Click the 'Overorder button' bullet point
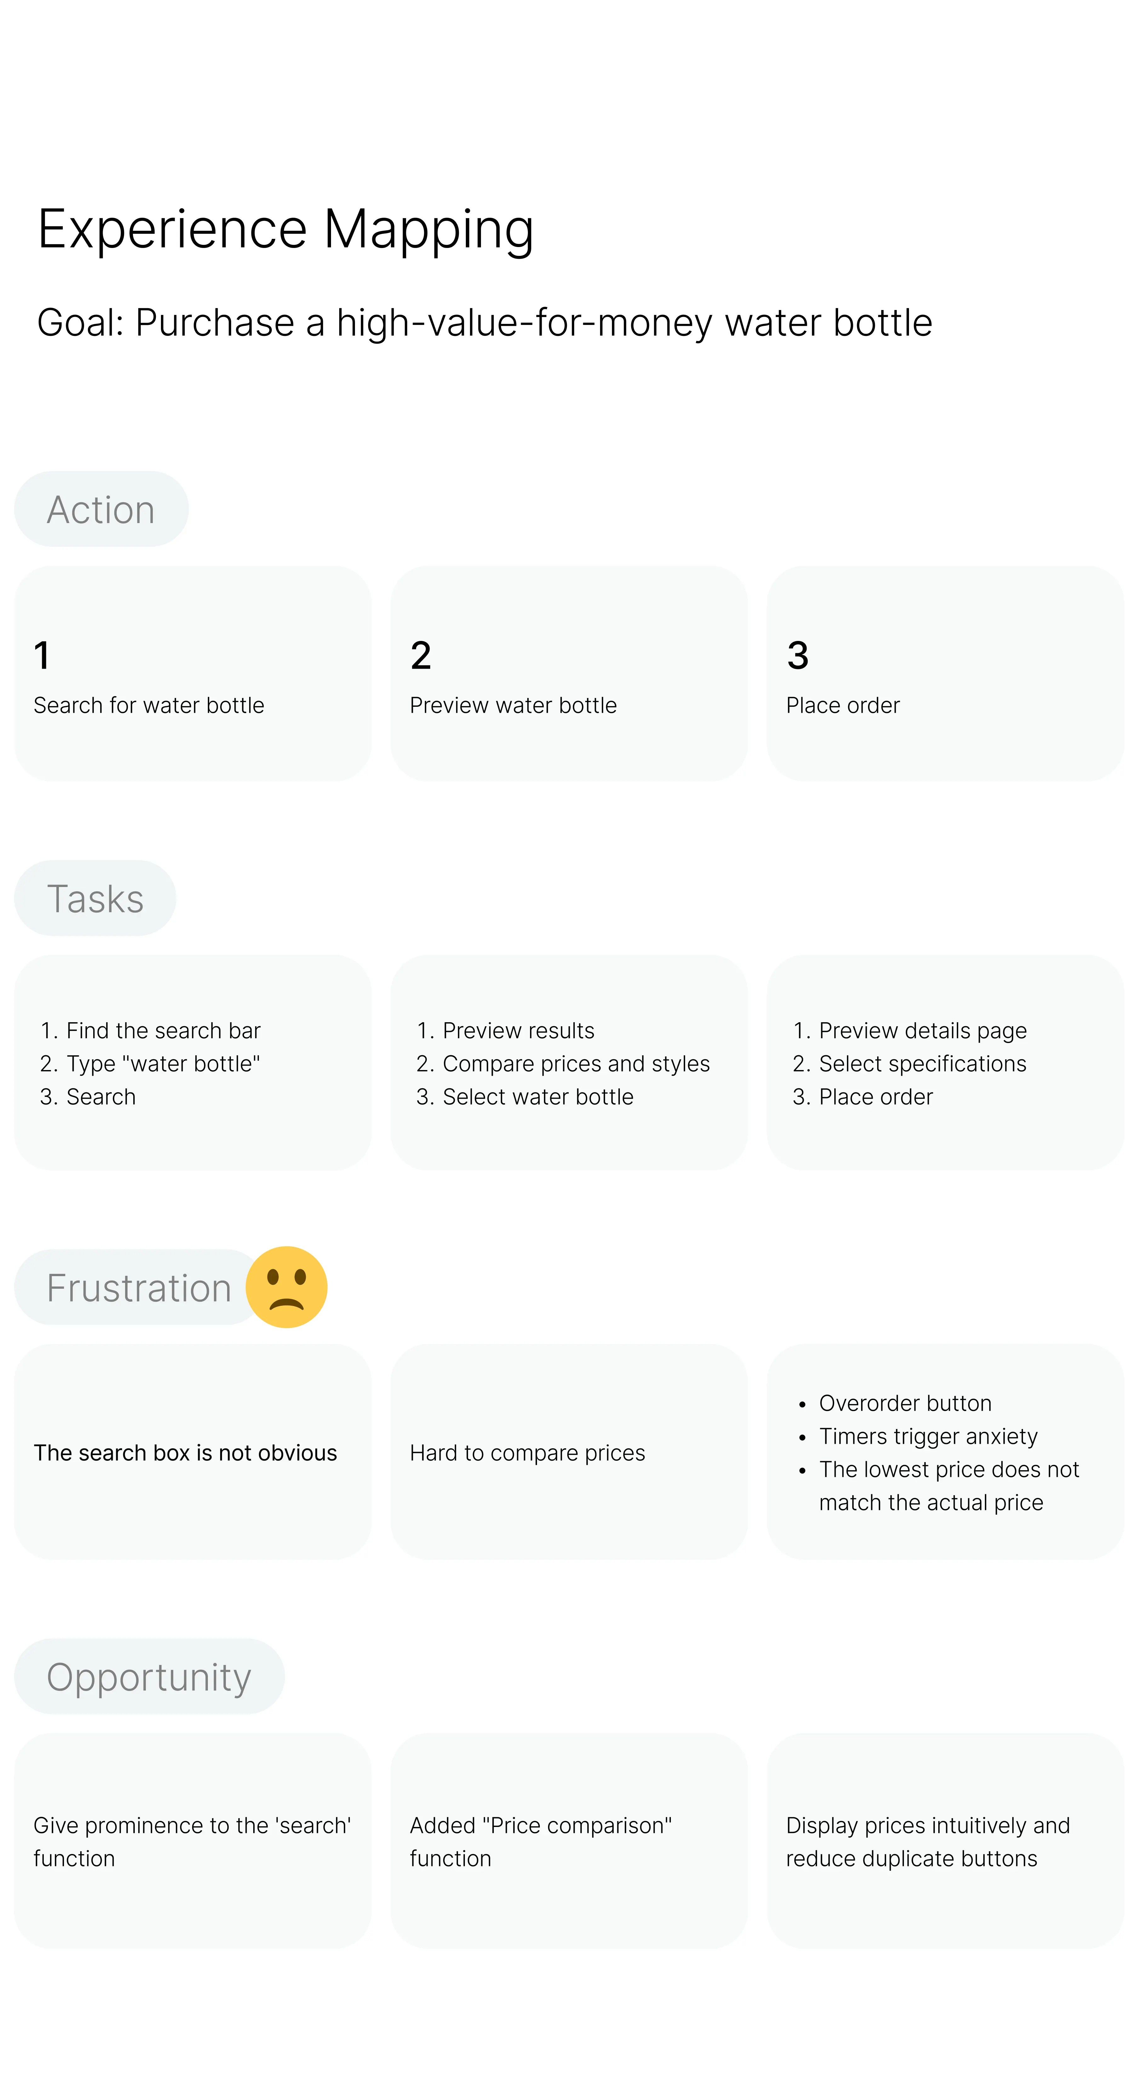 click(x=905, y=1403)
